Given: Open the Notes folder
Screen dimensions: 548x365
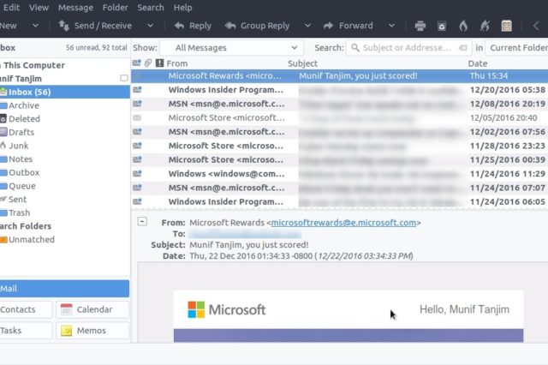Looking at the screenshot, I should click(21, 159).
